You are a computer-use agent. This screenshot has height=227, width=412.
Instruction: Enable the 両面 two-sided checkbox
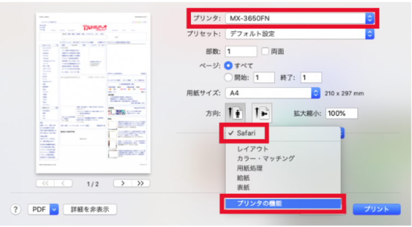click(265, 51)
